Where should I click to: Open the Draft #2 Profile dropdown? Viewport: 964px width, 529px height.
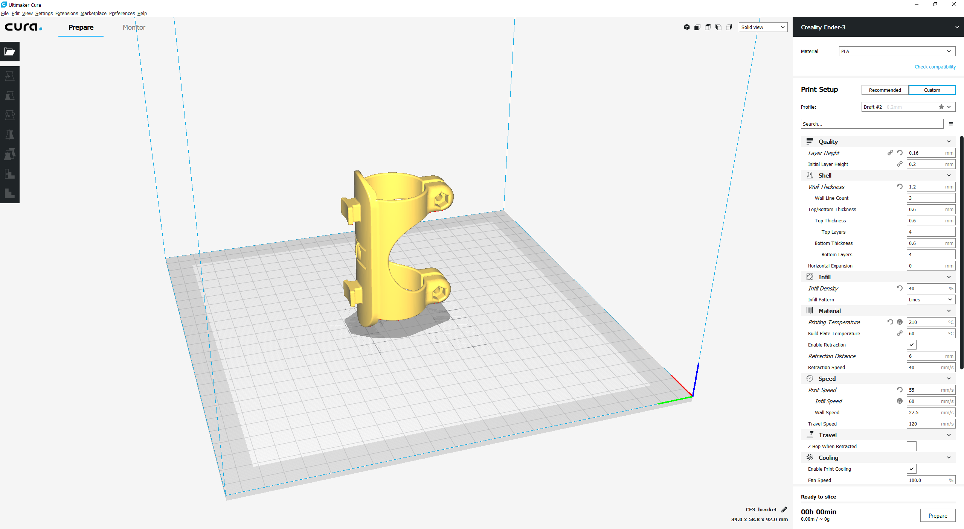tap(908, 107)
